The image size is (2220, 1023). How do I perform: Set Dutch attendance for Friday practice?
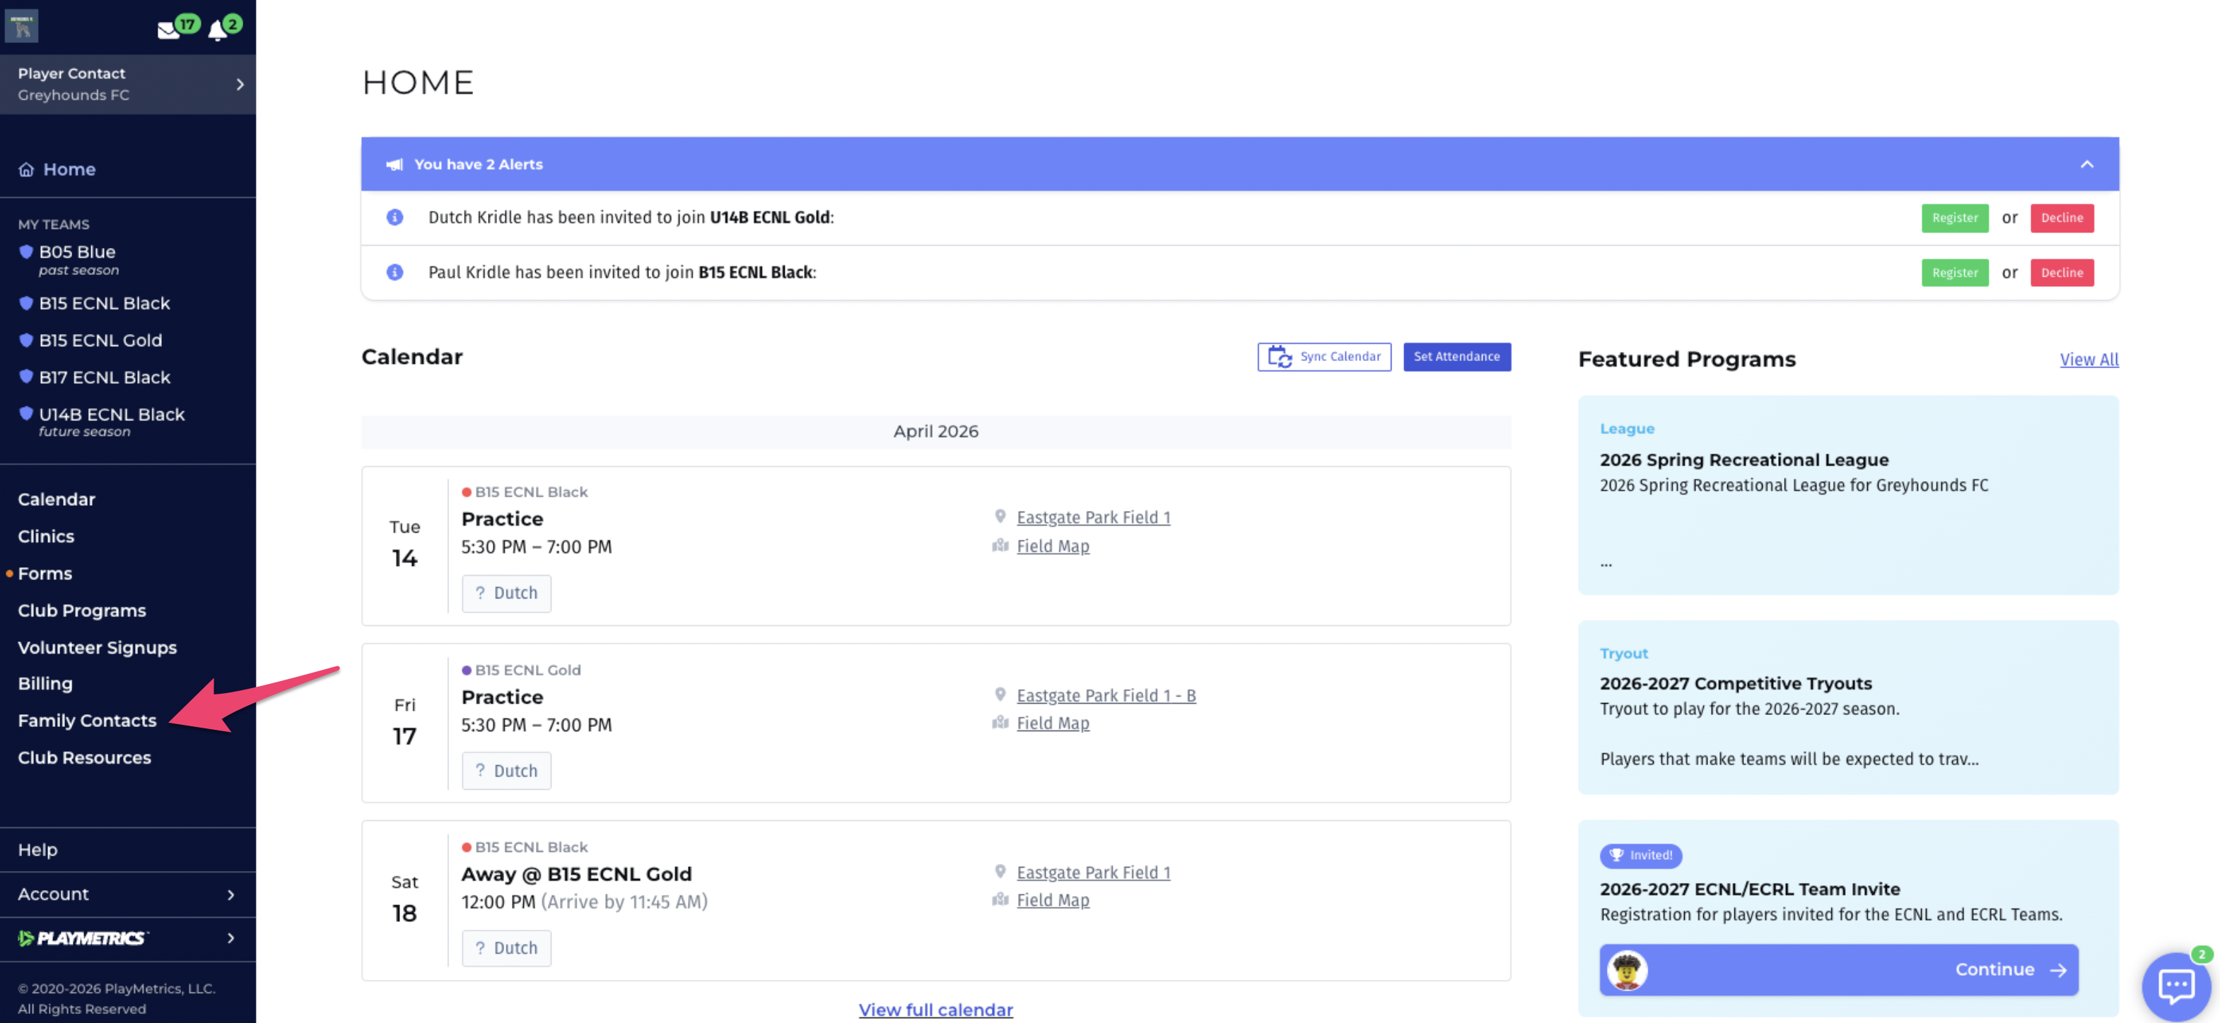(506, 771)
